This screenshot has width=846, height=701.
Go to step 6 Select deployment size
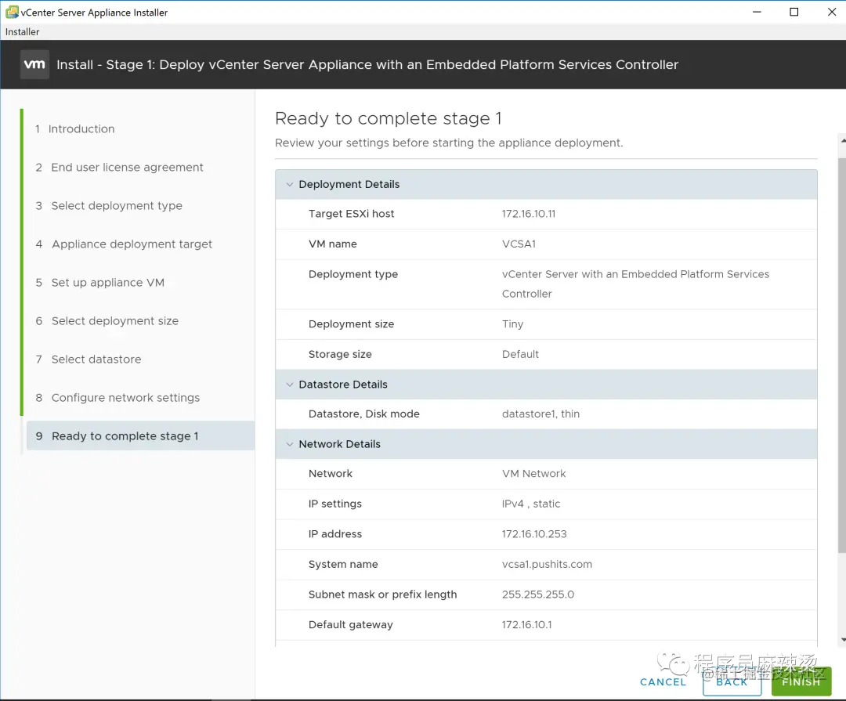pos(107,320)
